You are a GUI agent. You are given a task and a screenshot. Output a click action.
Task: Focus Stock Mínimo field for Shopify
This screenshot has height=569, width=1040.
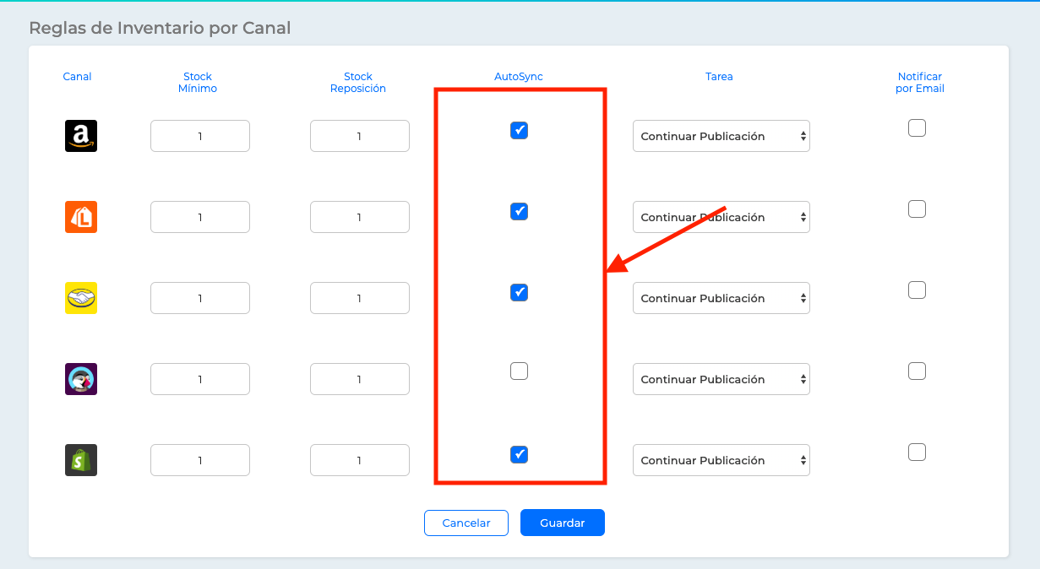(x=200, y=460)
